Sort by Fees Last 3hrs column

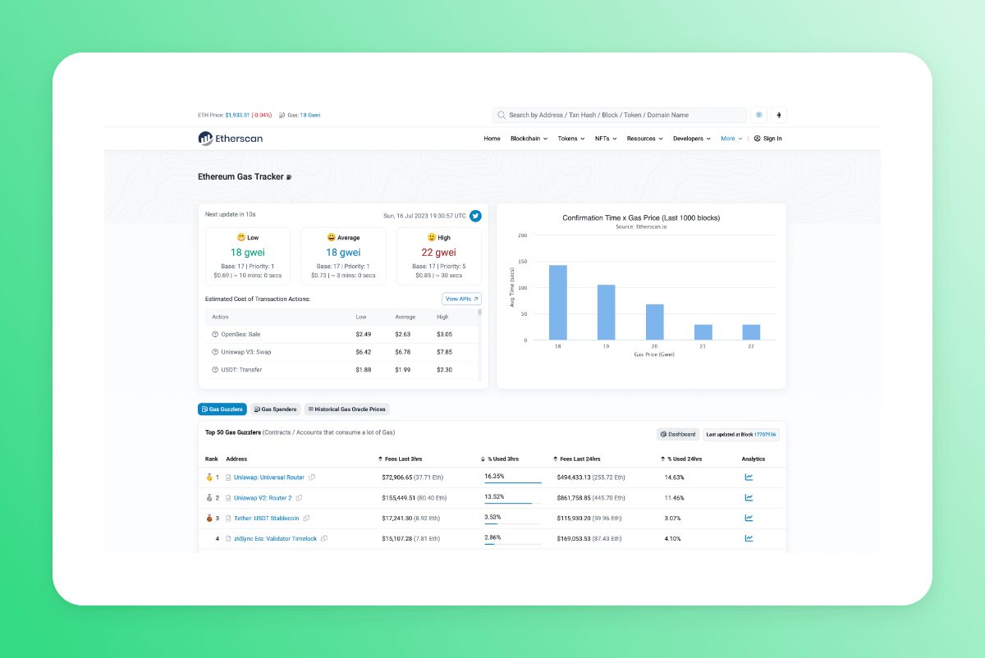(402, 459)
